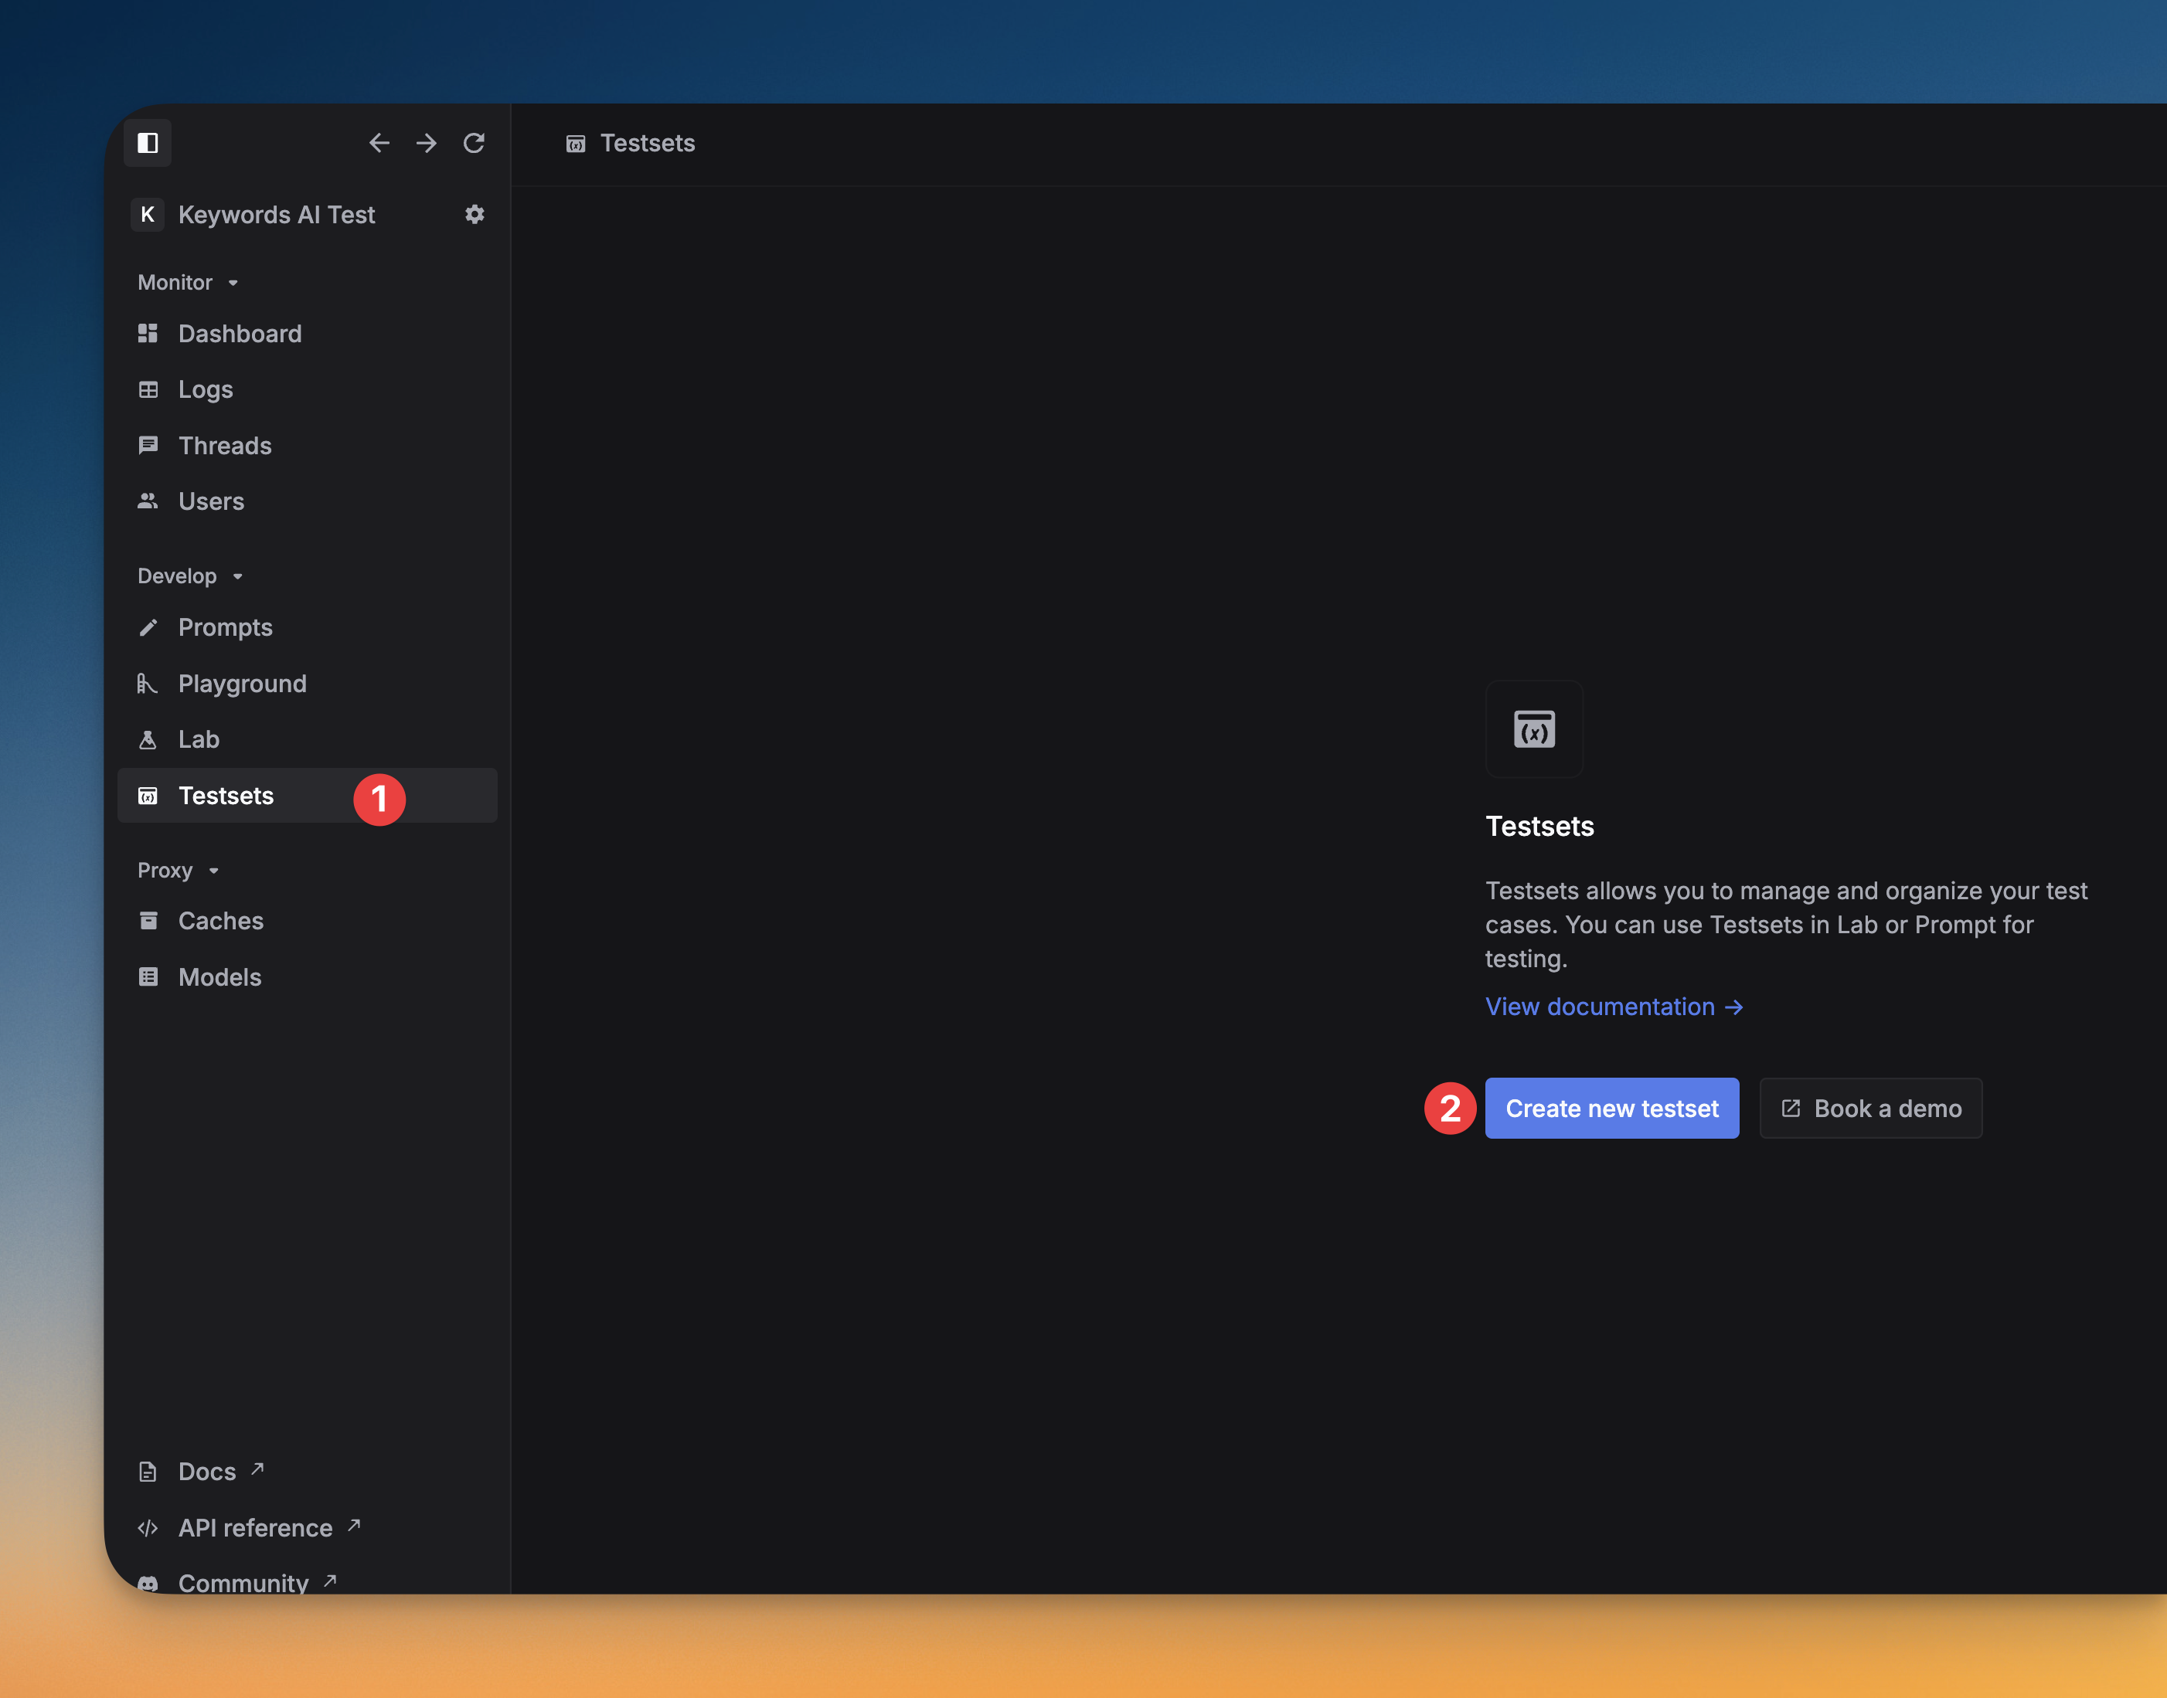Click the Lab flask icon
The image size is (2167, 1698).
tap(148, 739)
